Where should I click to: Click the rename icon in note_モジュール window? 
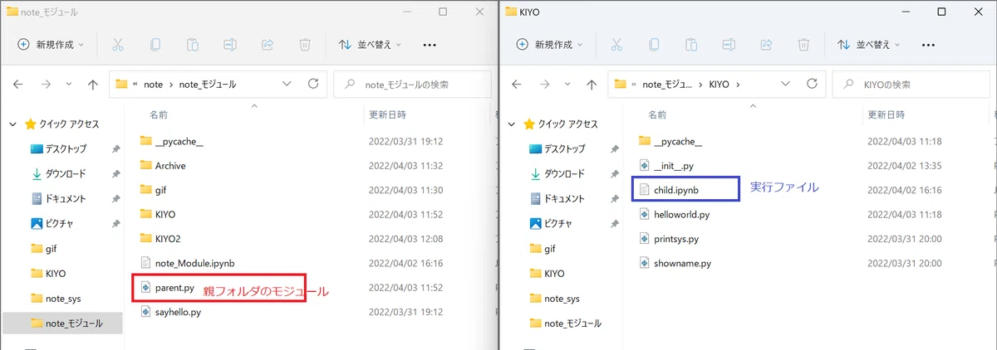(x=230, y=45)
